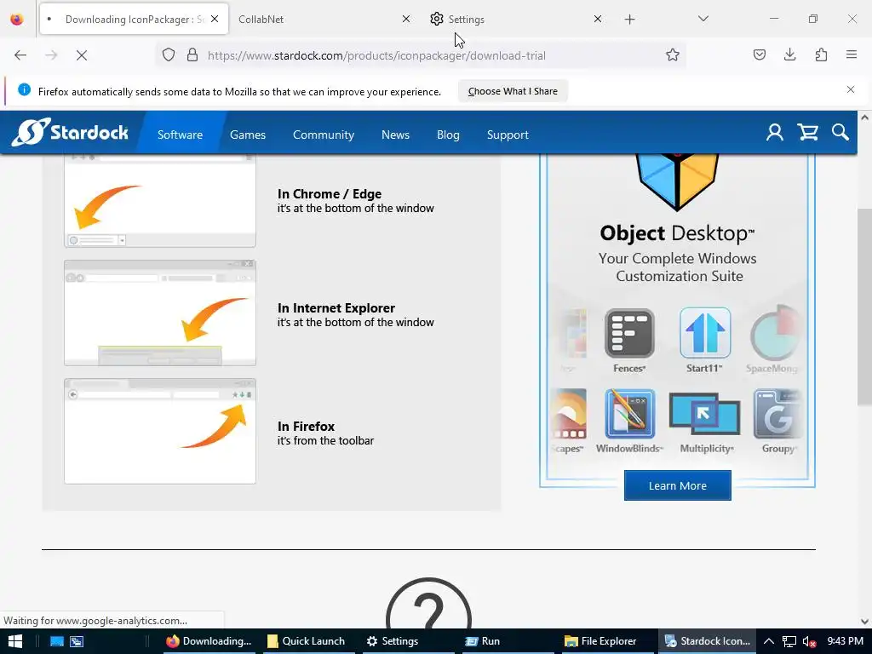This screenshot has height=654, width=872.
Task: Close the Downloading IconPackager tab
Action: [215, 19]
